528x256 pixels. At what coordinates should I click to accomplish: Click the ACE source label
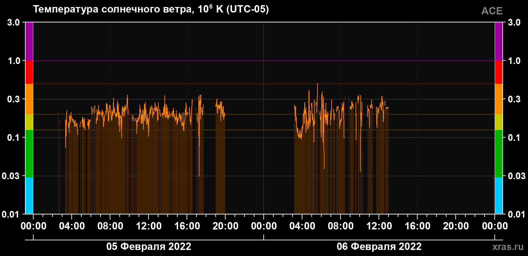pos(492,11)
